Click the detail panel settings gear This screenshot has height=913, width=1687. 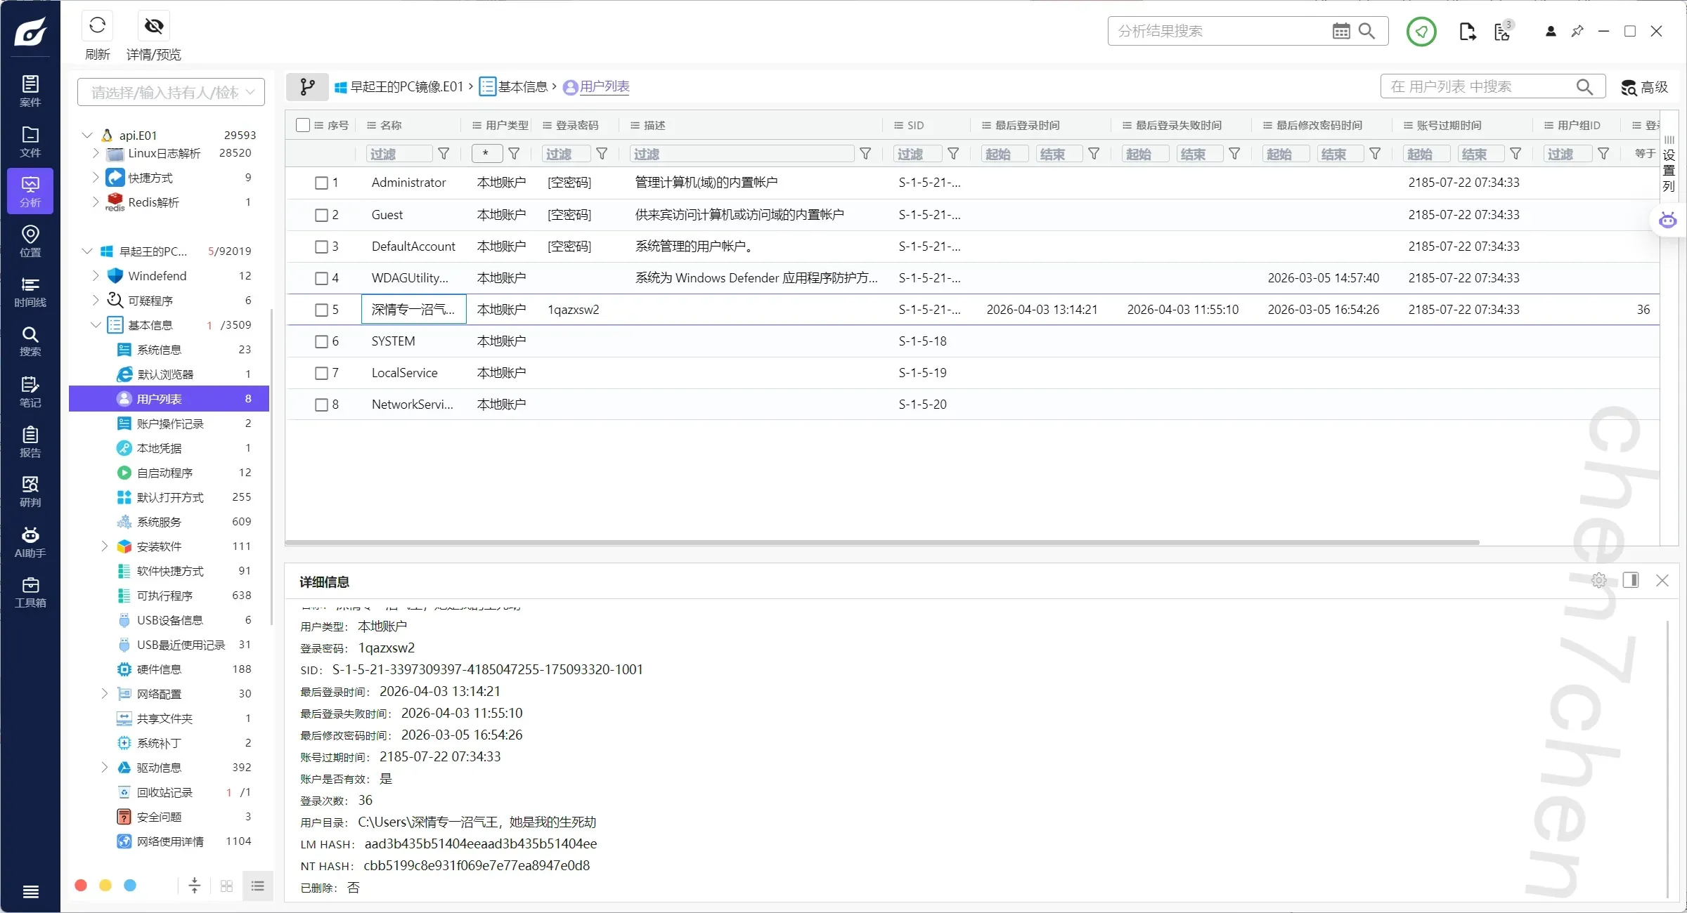(1598, 581)
